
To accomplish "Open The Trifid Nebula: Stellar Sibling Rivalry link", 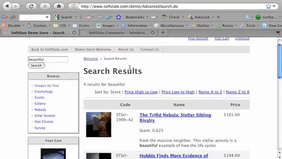I will [x=175, y=117].
